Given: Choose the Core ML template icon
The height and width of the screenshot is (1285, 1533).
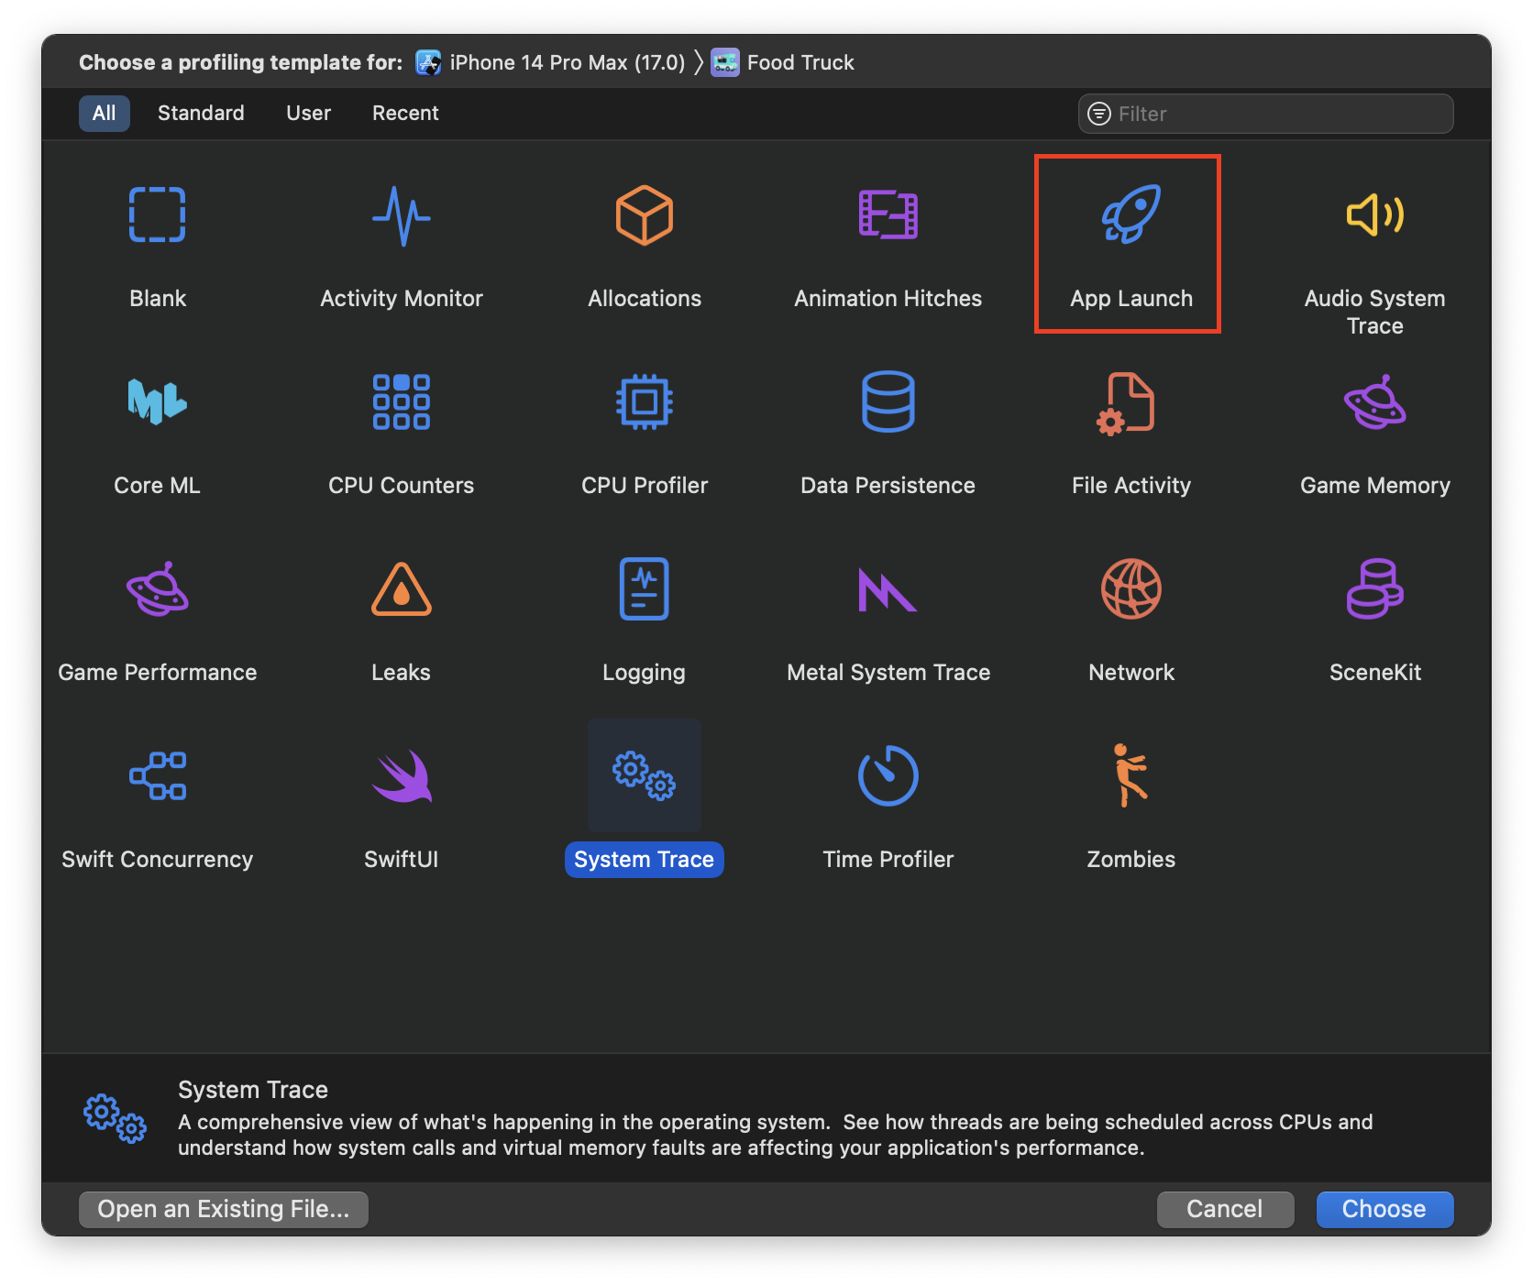Looking at the screenshot, I should point(157,401).
